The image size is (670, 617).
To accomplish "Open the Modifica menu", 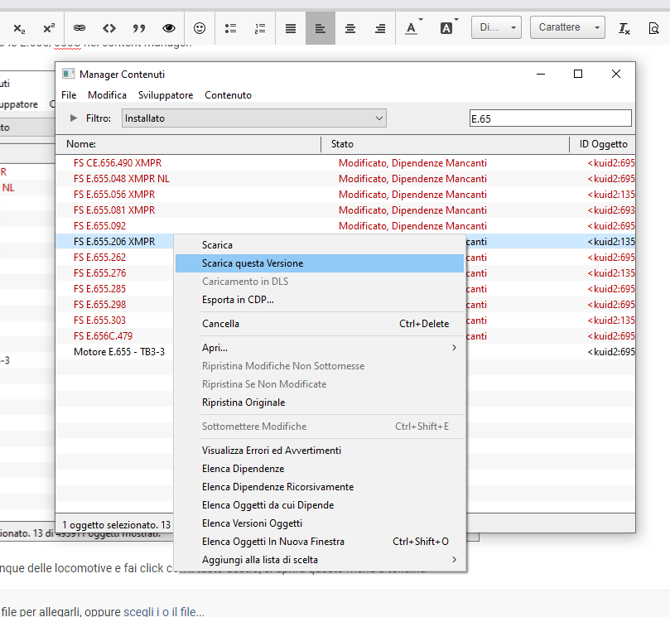I will pyautogui.click(x=108, y=95).
